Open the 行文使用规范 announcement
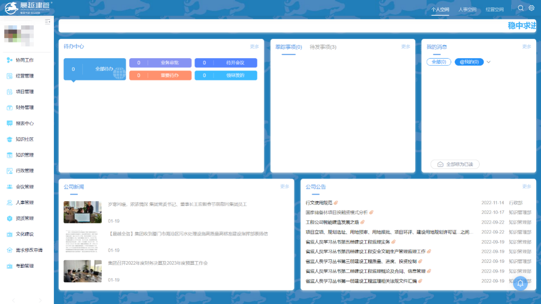The width and height of the screenshot is (541, 304). pos(319,203)
